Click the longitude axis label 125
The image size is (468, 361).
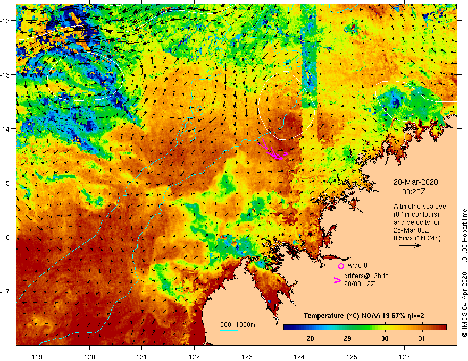352,357
